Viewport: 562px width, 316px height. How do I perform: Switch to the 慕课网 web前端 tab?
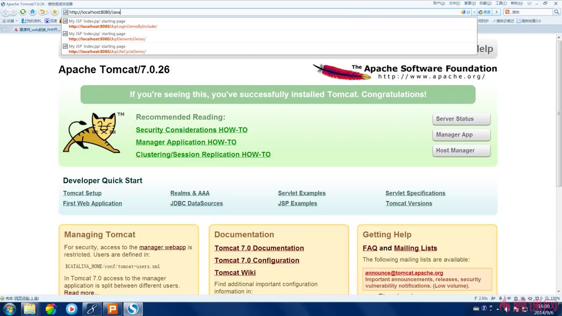(x=37, y=30)
